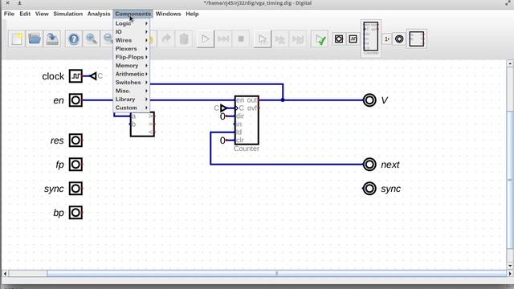The width and height of the screenshot is (514, 289).
Task: Select the clock component on the canvas
Action: click(x=75, y=76)
